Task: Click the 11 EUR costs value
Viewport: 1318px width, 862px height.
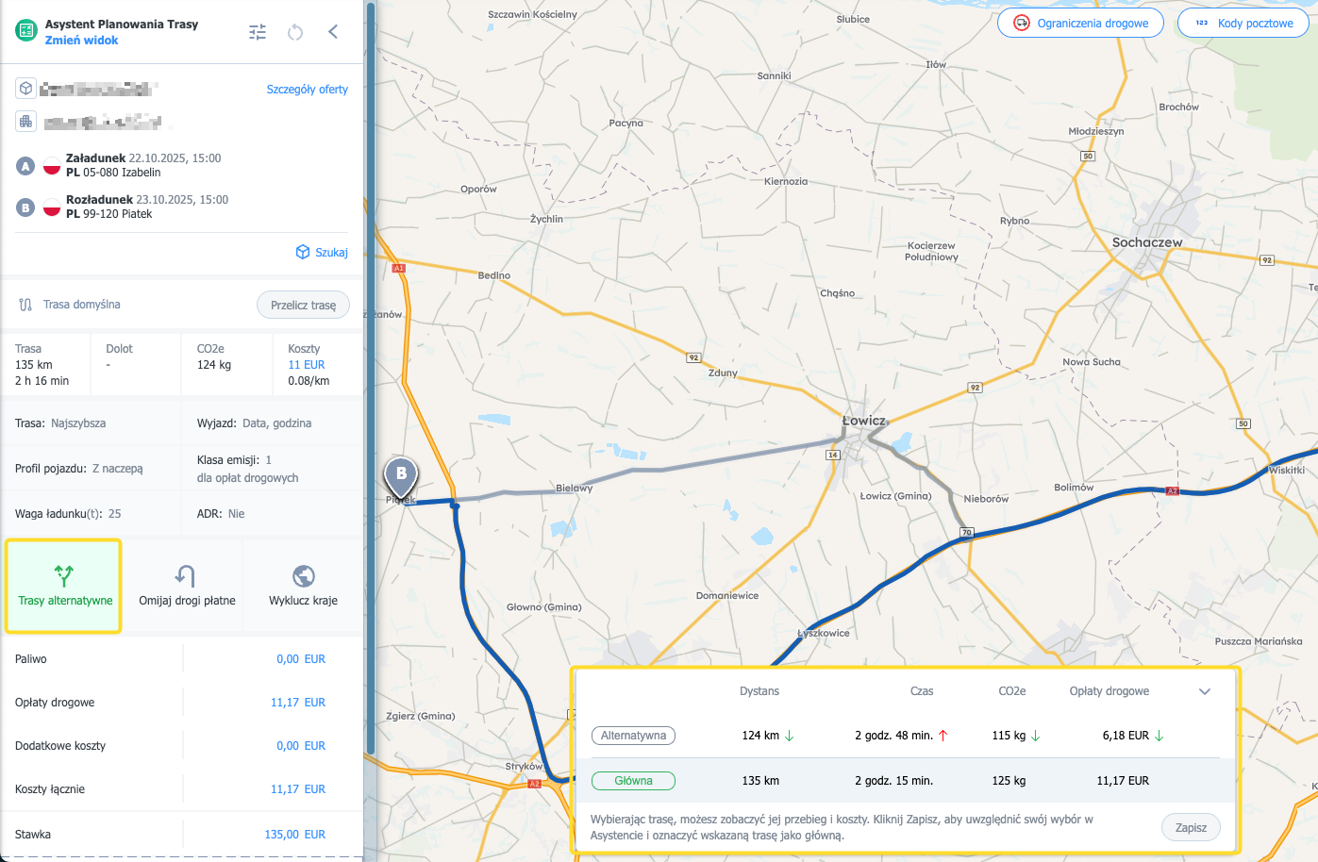Action: pyautogui.click(x=307, y=365)
